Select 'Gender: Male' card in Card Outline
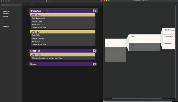This screenshot has height=102, width=178. tap(169, 38)
